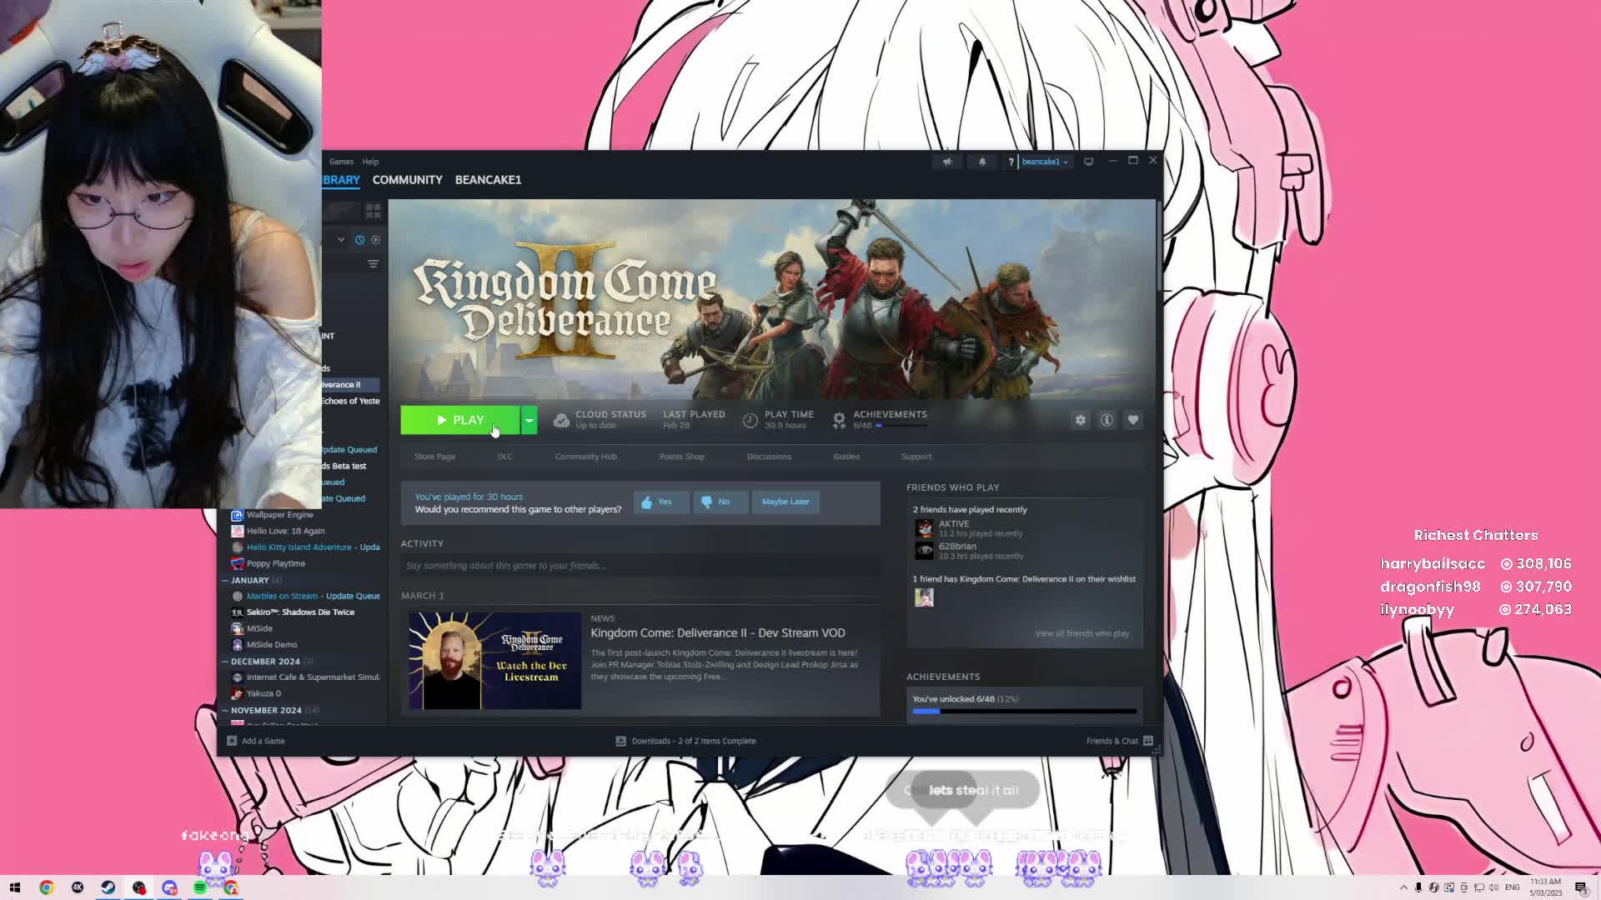1601x900 pixels.
Task: Switch library to grid view icon
Action: [x=373, y=211]
